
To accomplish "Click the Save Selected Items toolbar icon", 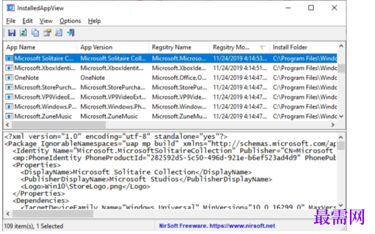I will coord(11,33).
